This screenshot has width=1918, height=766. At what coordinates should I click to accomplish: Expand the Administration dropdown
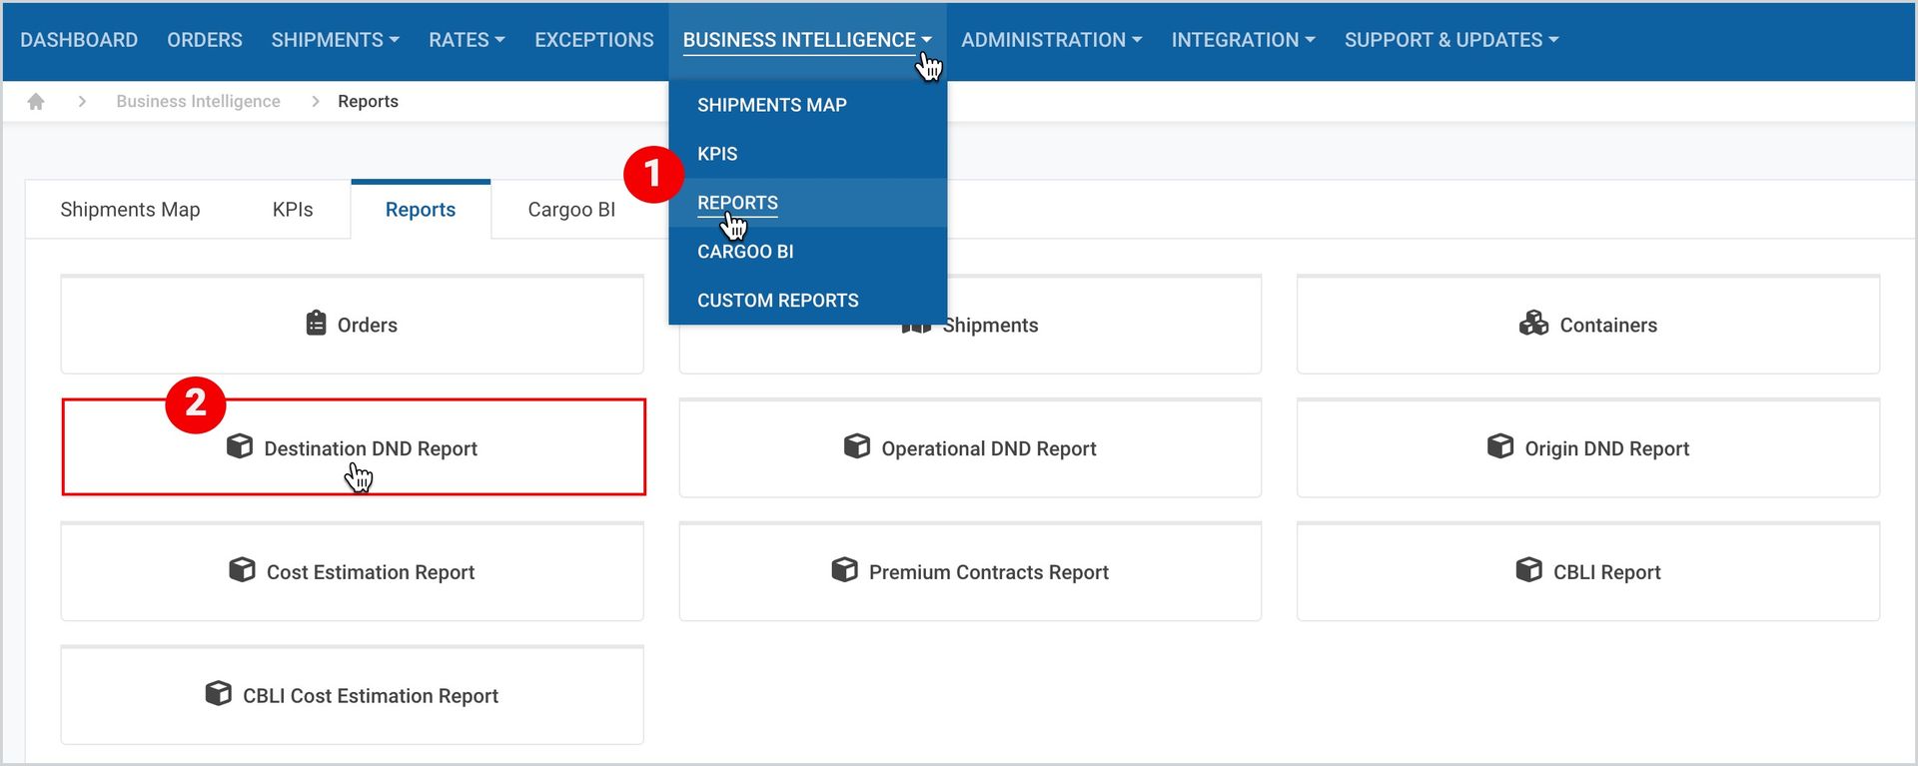pos(1052,40)
